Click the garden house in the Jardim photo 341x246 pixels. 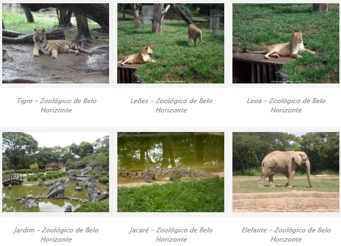55,167
